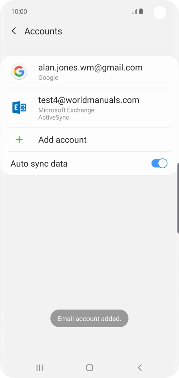
Task: Open the Google logo icon
Action: [x=19, y=71]
